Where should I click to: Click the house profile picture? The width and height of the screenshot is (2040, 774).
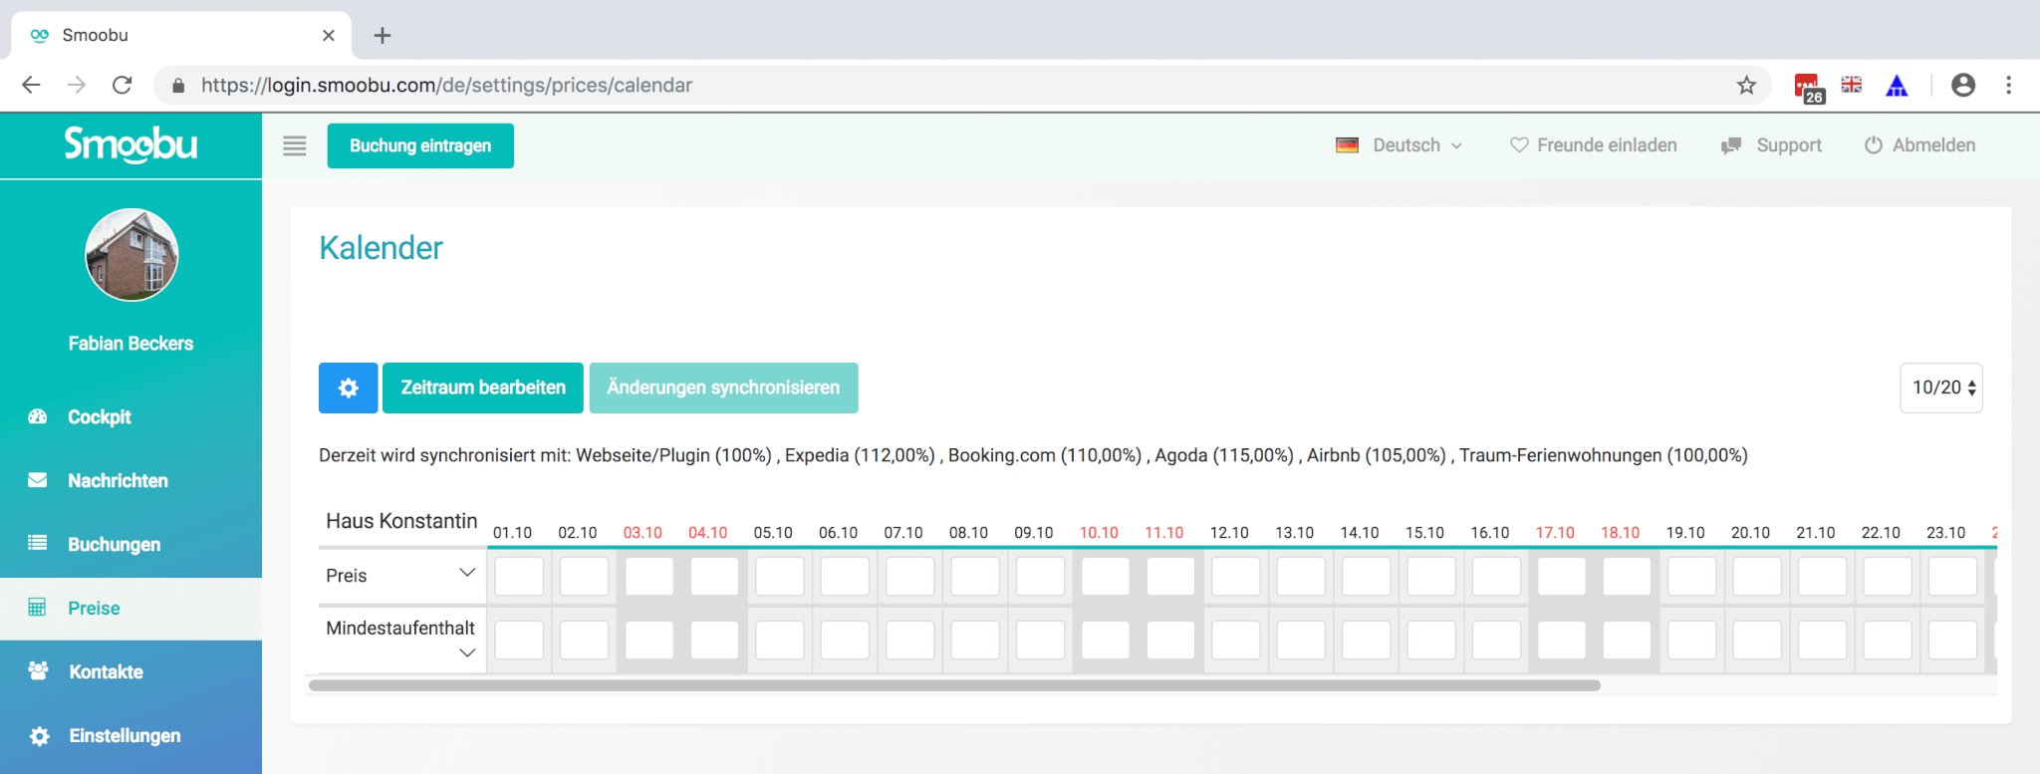pos(131,255)
